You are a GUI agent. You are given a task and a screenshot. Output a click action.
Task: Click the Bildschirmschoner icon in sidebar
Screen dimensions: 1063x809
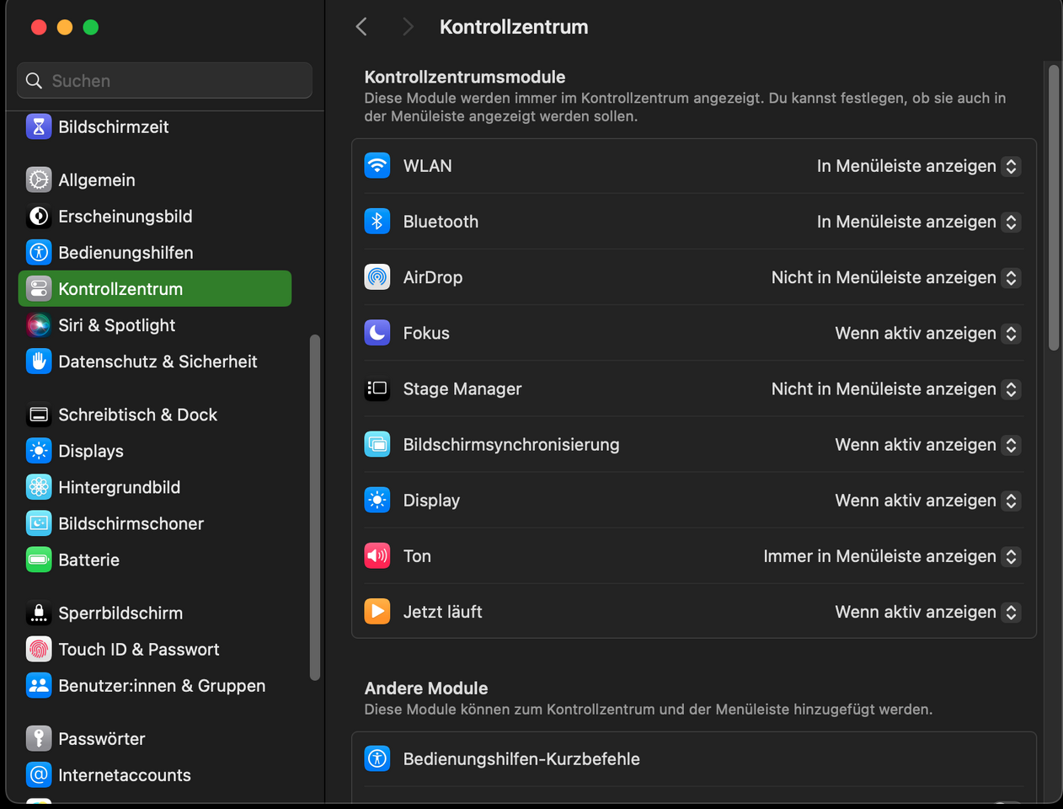point(39,522)
